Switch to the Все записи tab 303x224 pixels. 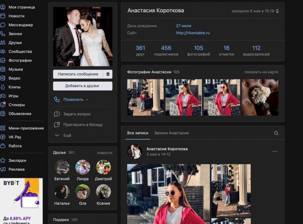(x=137, y=133)
